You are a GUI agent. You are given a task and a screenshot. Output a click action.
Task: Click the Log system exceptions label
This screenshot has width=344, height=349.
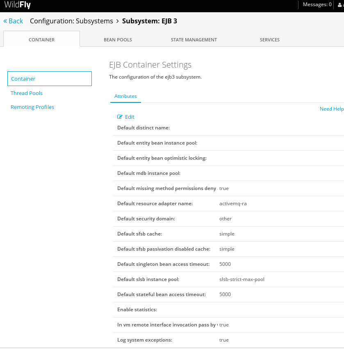tap(145, 340)
